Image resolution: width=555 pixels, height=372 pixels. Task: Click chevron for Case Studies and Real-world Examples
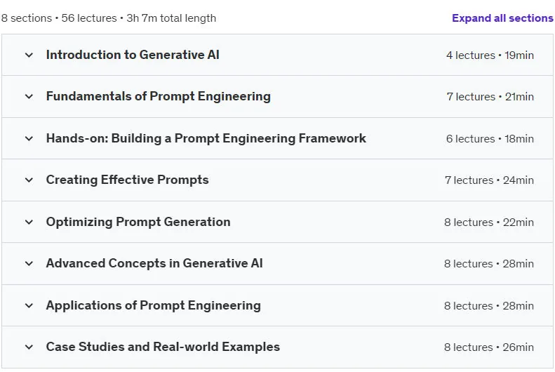[x=29, y=347]
